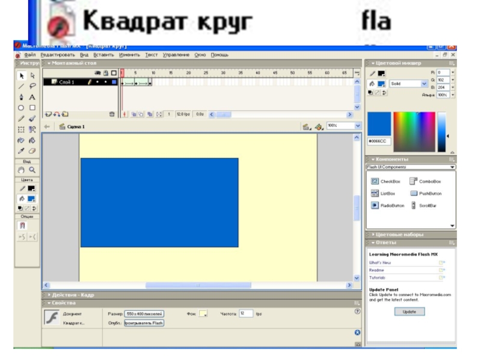Select the Rectangle tool
This screenshot has width=481, height=361.
(x=32, y=108)
